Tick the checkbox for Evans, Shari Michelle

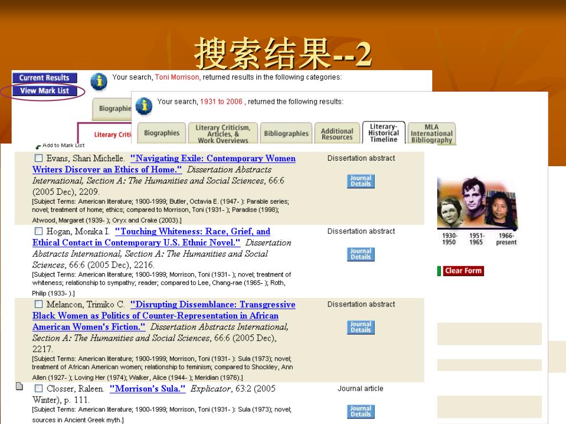click(x=39, y=158)
